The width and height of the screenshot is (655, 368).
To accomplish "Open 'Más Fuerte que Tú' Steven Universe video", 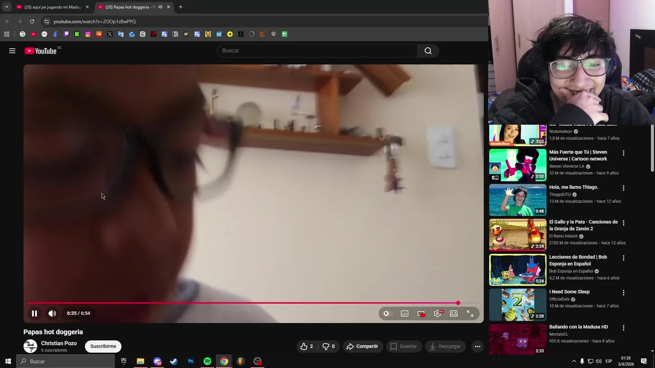I will point(578,155).
